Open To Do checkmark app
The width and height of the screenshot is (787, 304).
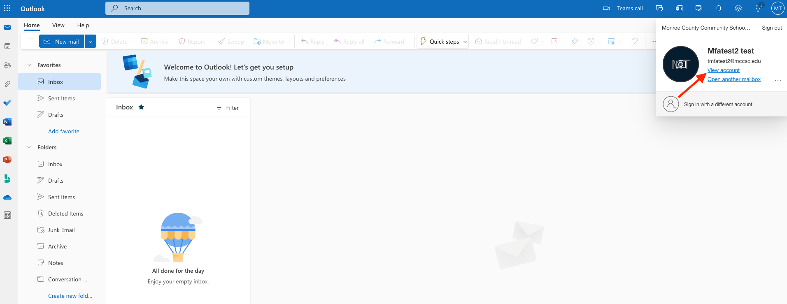(7, 103)
